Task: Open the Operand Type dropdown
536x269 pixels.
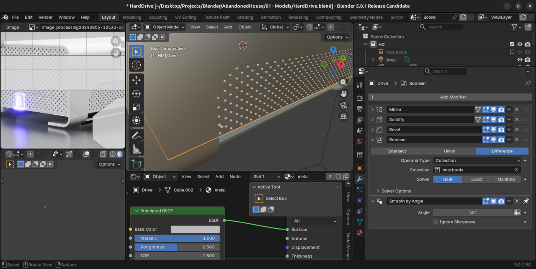Action: click(x=477, y=160)
